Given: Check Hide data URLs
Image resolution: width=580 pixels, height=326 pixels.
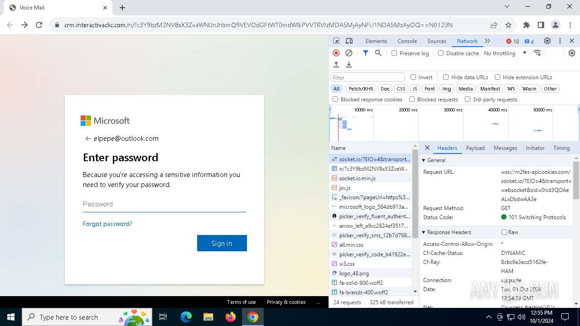Looking at the screenshot, I should pos(446,77).
